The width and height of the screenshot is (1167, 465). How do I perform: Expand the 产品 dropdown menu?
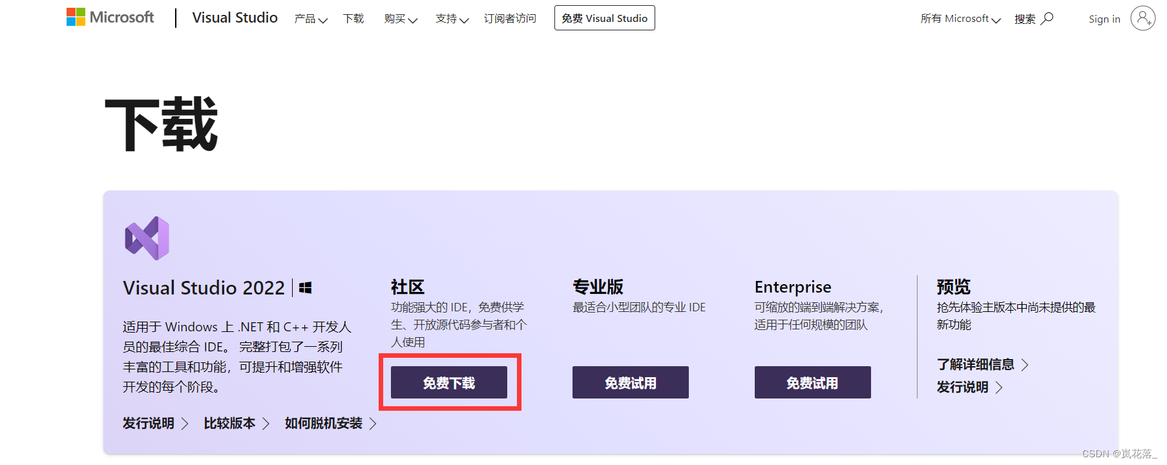point(311,19)
